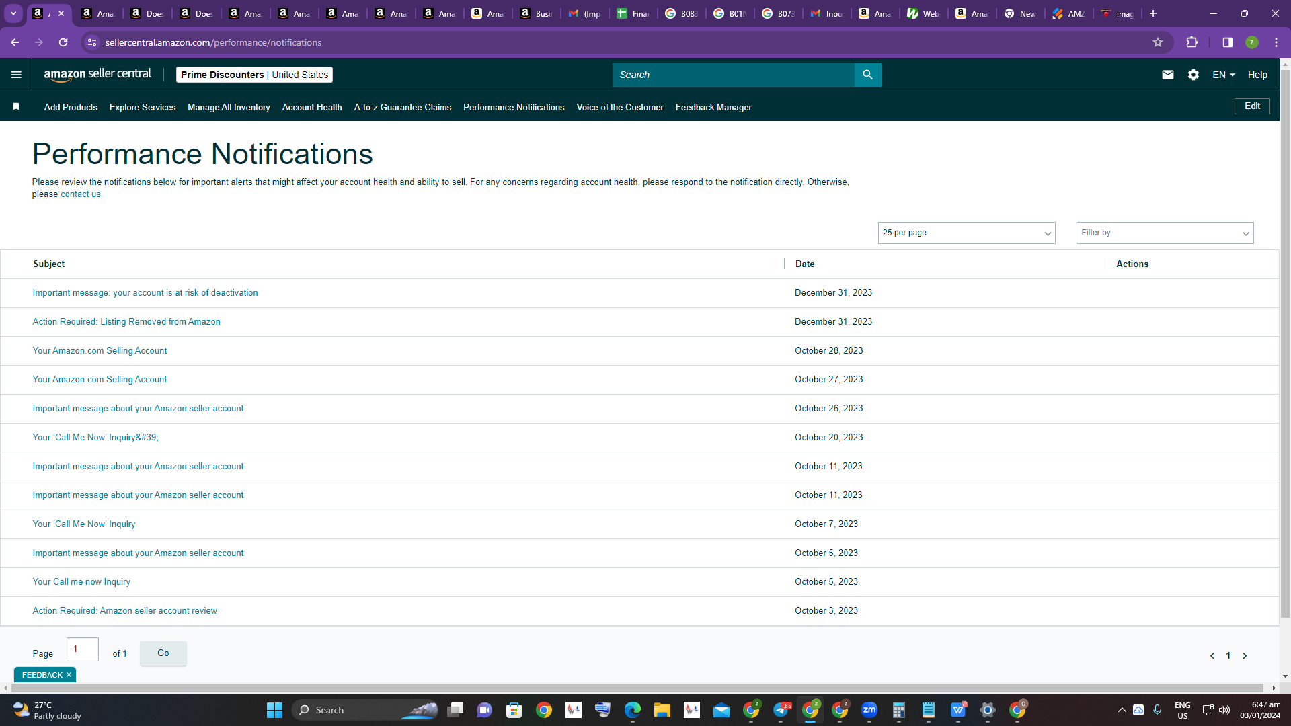Click the bookmark icon in navigation bar
The width and height of the screenshot is (1291, 726).
click(16, 107)
